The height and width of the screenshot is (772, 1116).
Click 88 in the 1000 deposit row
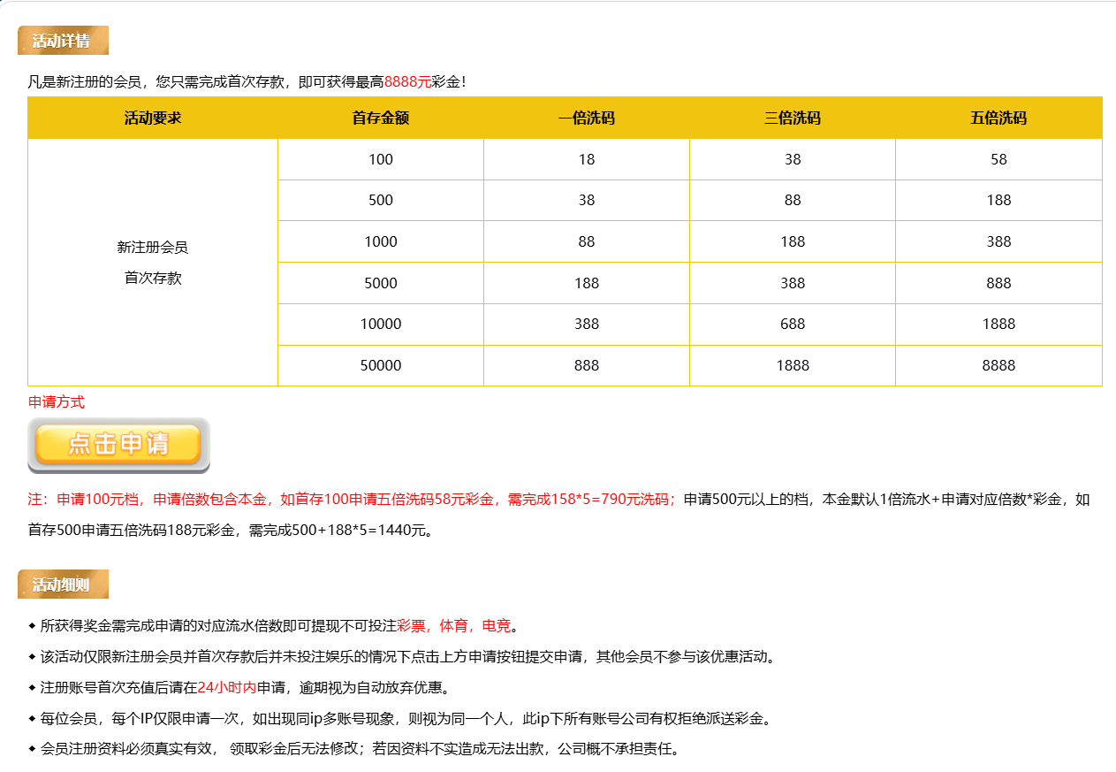pyautogui.click(x=587, y=241)
